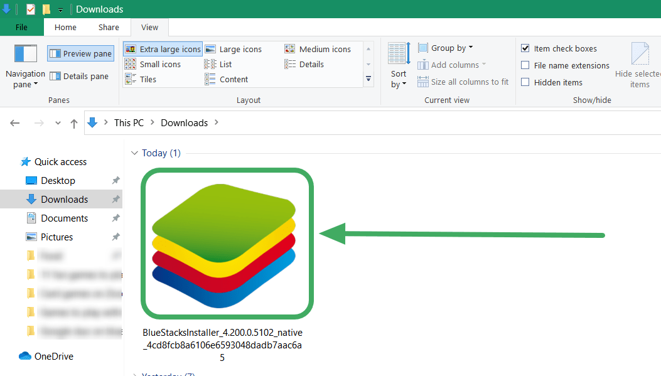Viewport: 661px width, 376px height.
Task: Open Pictures in Quick access
Action: [x=57, y=237]
